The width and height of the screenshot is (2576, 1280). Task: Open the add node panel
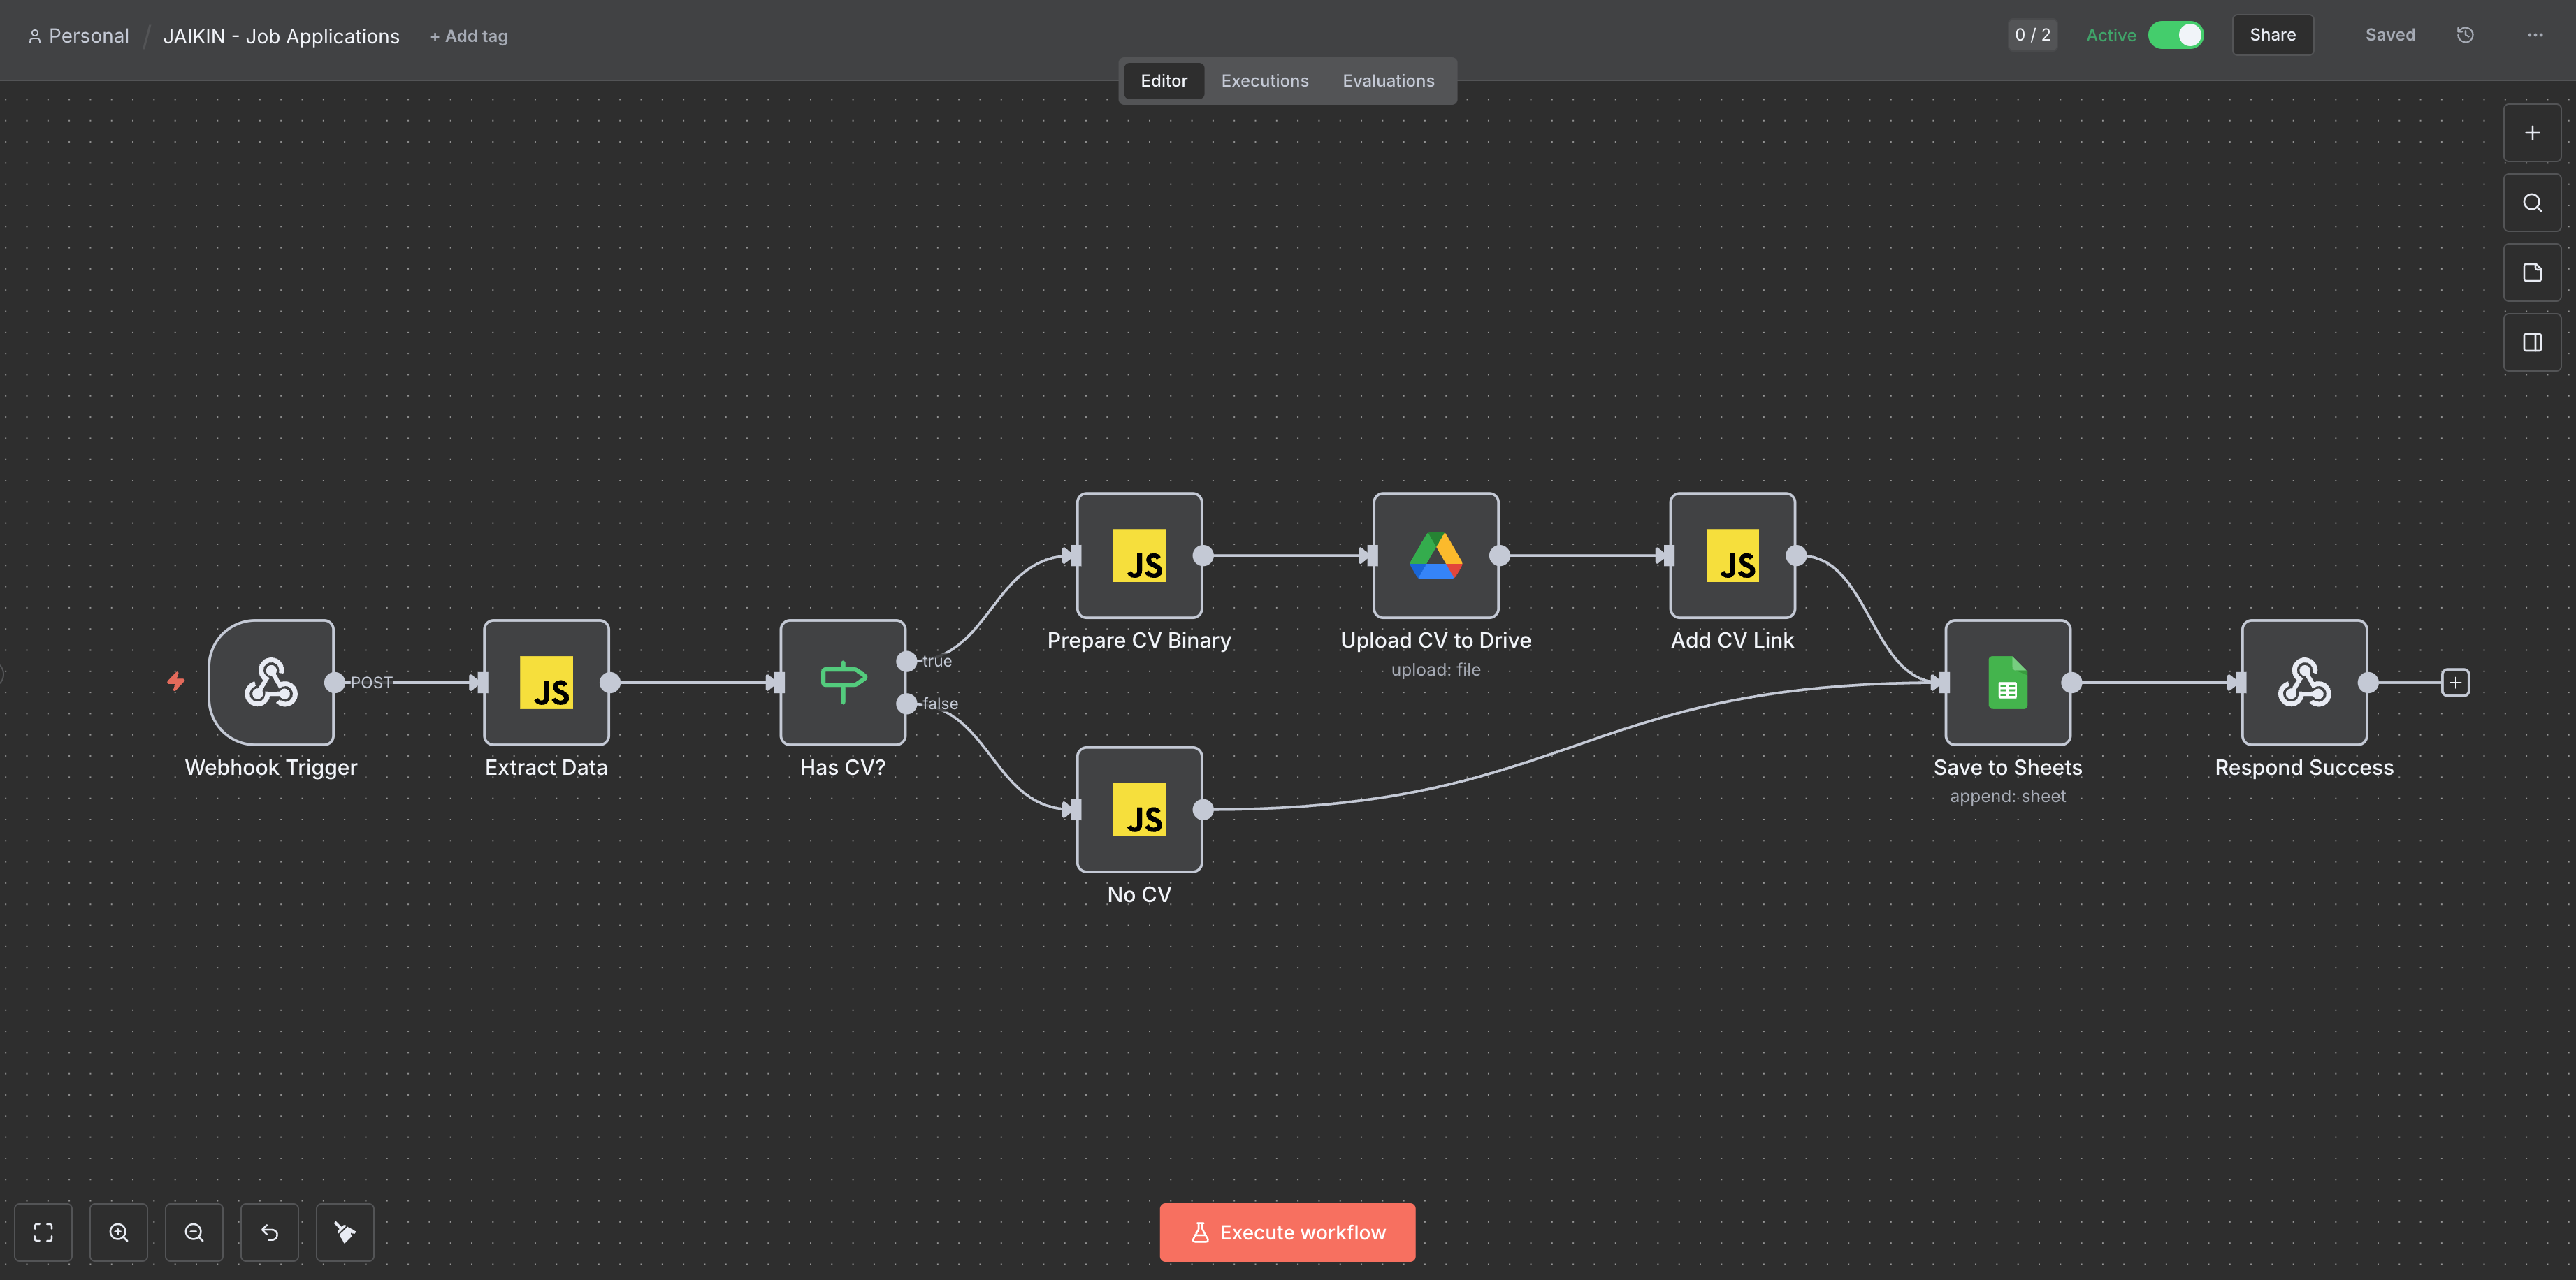(2531, 132)
